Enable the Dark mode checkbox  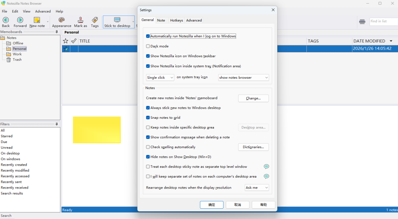(x=148, y=46)
